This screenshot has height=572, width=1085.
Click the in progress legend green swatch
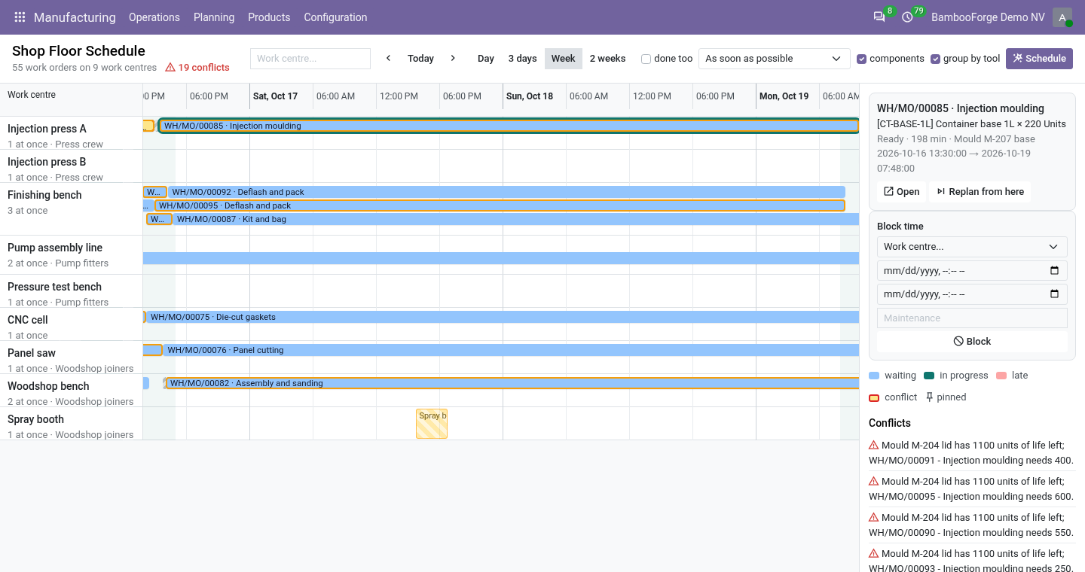coord(929,376)
